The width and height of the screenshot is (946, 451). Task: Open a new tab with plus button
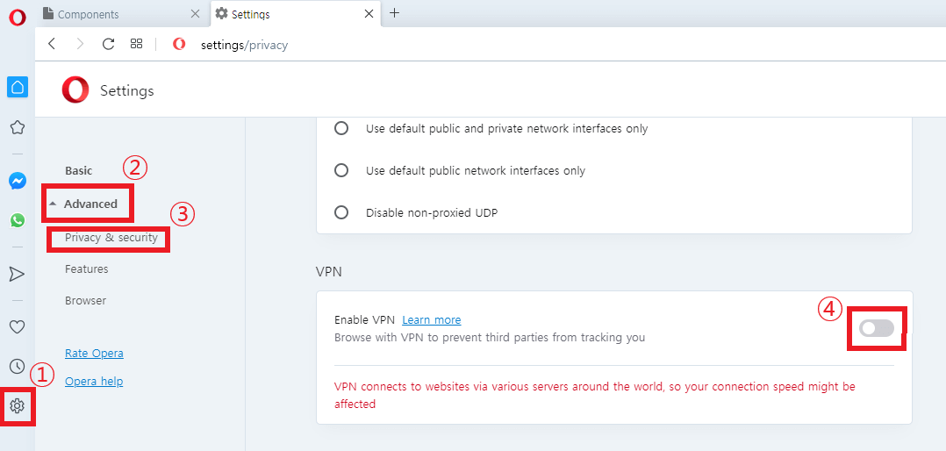[x=395, y=12]
